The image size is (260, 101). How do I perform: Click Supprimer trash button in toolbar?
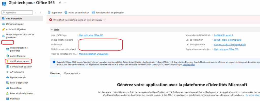(55, 13)
